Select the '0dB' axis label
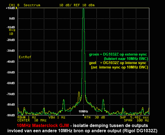 (12, 18)
